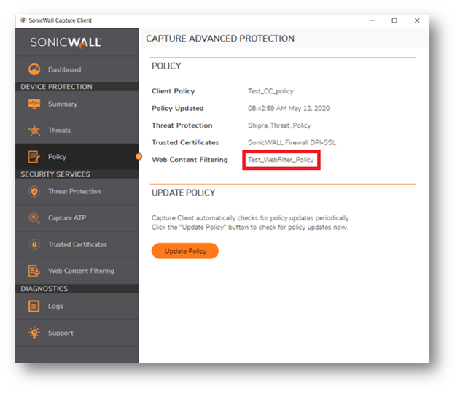Image resolution: width=460 pixels, height=394 pixels.
Task: Click the Support lightbulb icon
Action: (34, 333)
